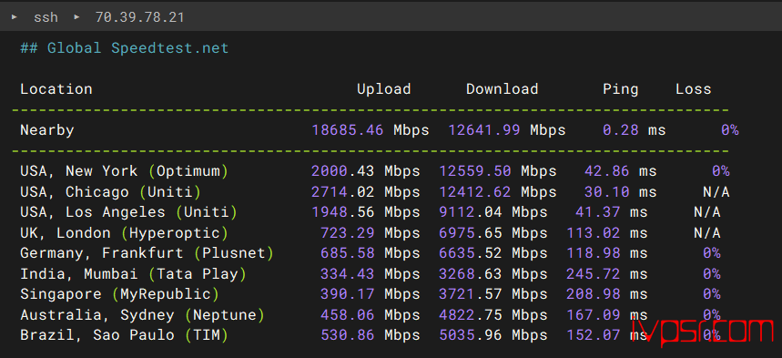Image resolution: width=782 pixels, height=358 pixels.
Task: Click the 208.98 ms ping value
Action: click(x=607, y=294)
